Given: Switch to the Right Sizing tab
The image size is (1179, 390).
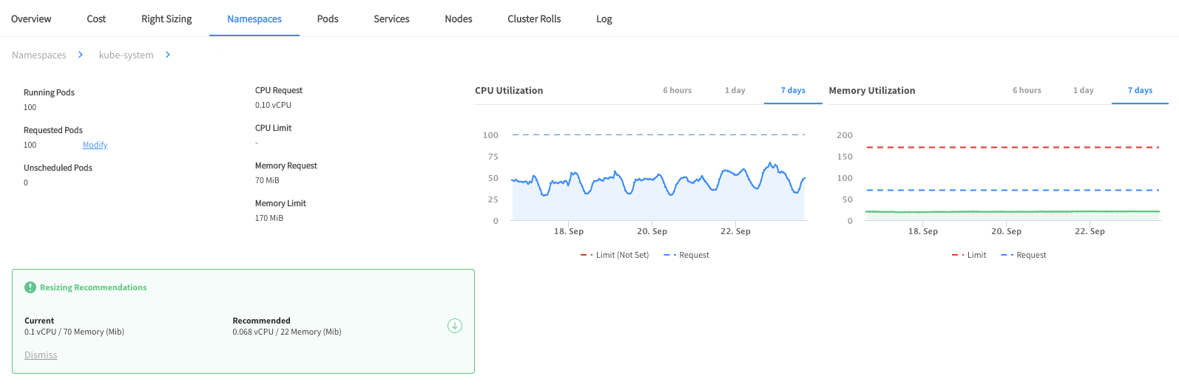Looking at the screenshot, I should (166, 19).
